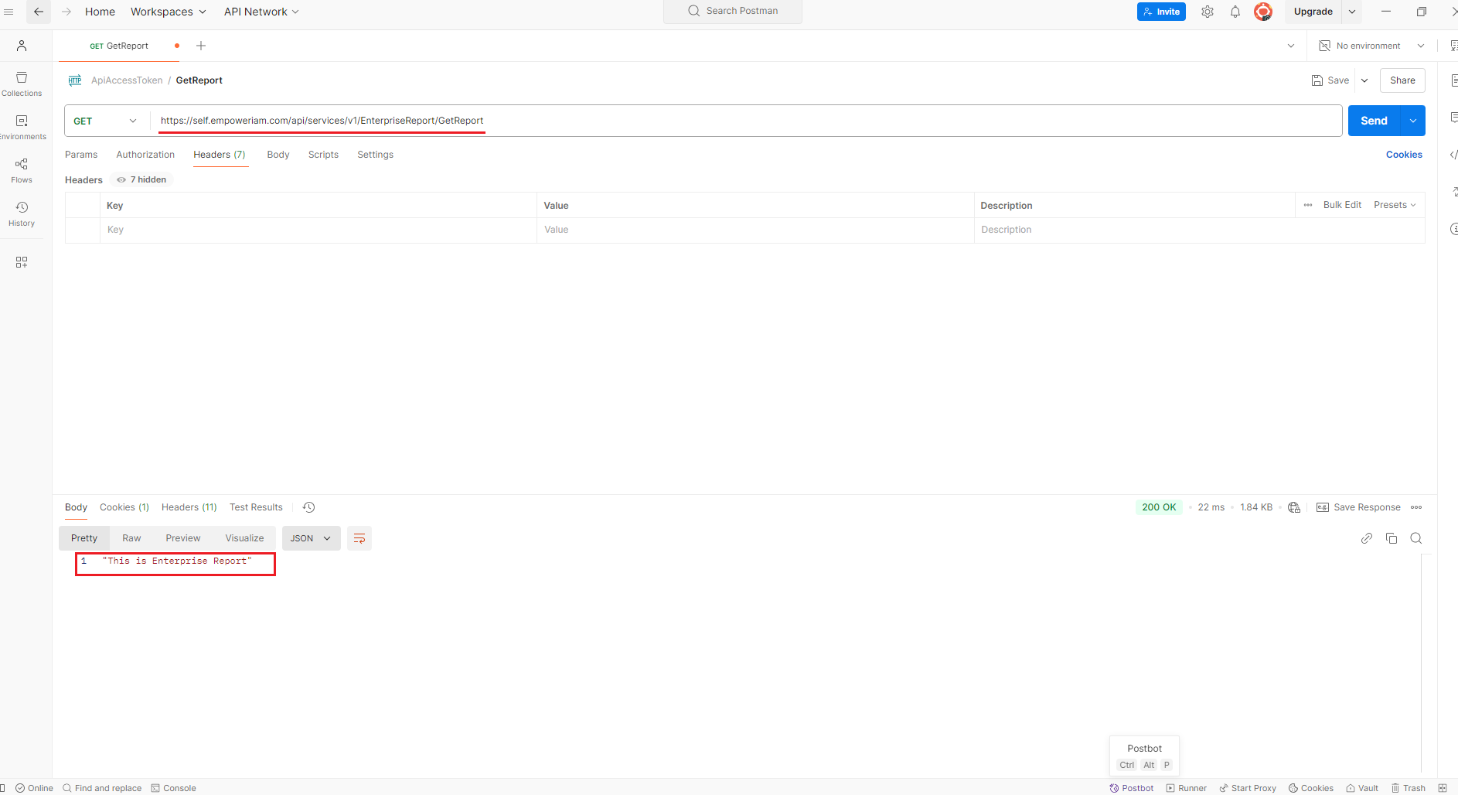
Task: Switch to the Authorization tab
Action: pyautogui.click(x=145, y=155)
